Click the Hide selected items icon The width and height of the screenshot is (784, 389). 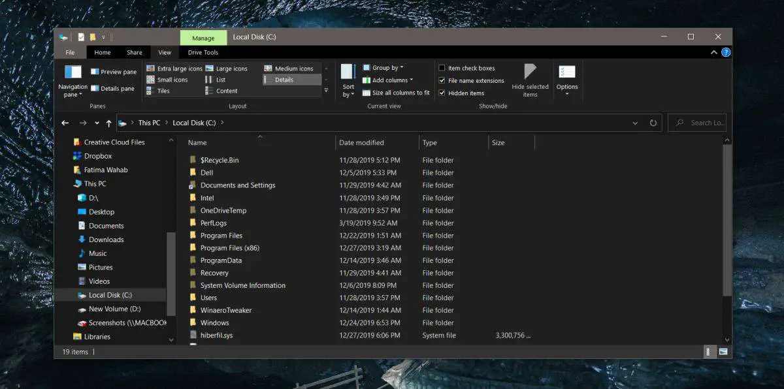(530, 72)
